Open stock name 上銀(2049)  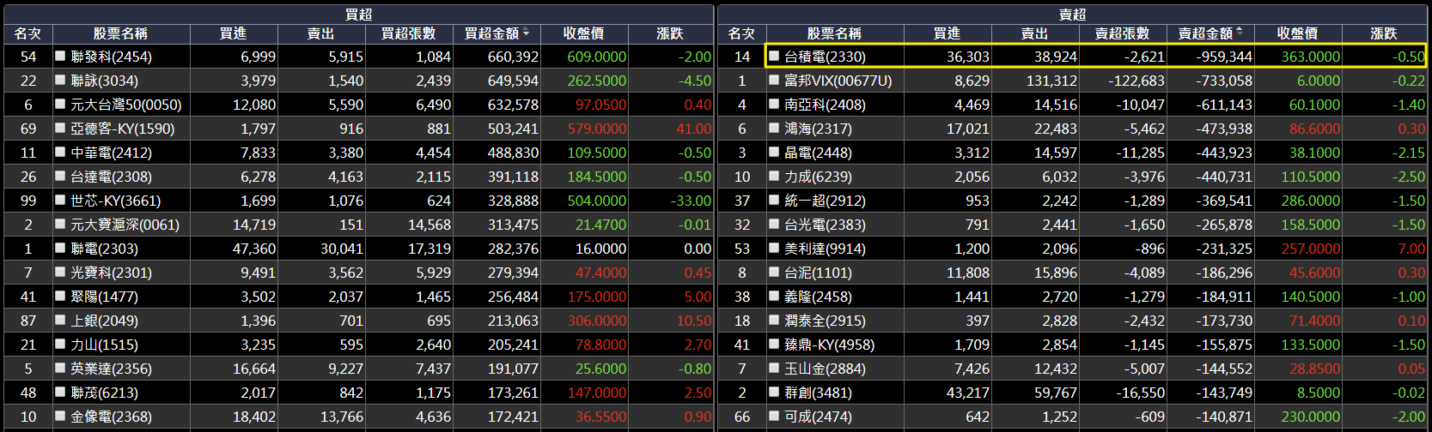(x=105, y=321)
